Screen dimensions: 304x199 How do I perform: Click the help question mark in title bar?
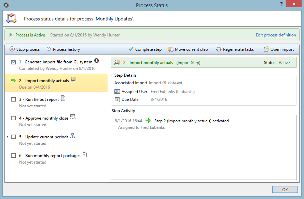pos(281,4)
